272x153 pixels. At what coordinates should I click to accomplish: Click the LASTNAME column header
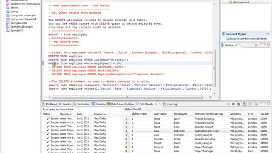[x=160, y=114]
